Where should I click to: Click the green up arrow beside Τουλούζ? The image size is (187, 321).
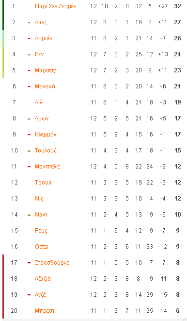tap(29, 151)
